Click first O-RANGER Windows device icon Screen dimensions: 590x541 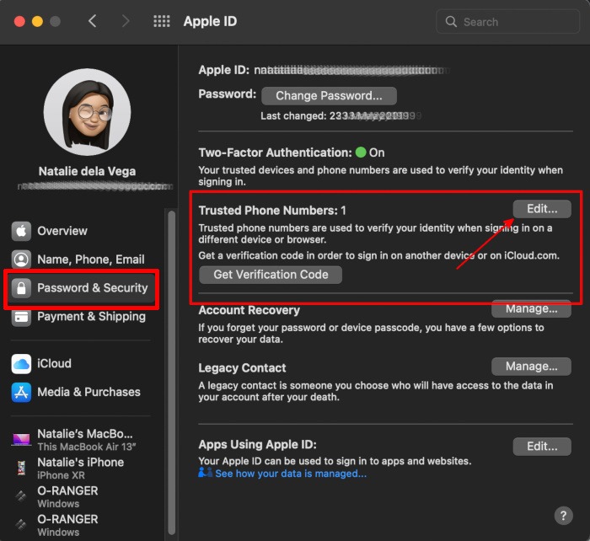21,496
